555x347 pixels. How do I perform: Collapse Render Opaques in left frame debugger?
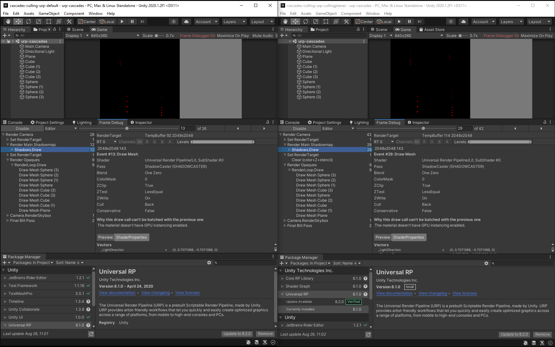[8, 160]
